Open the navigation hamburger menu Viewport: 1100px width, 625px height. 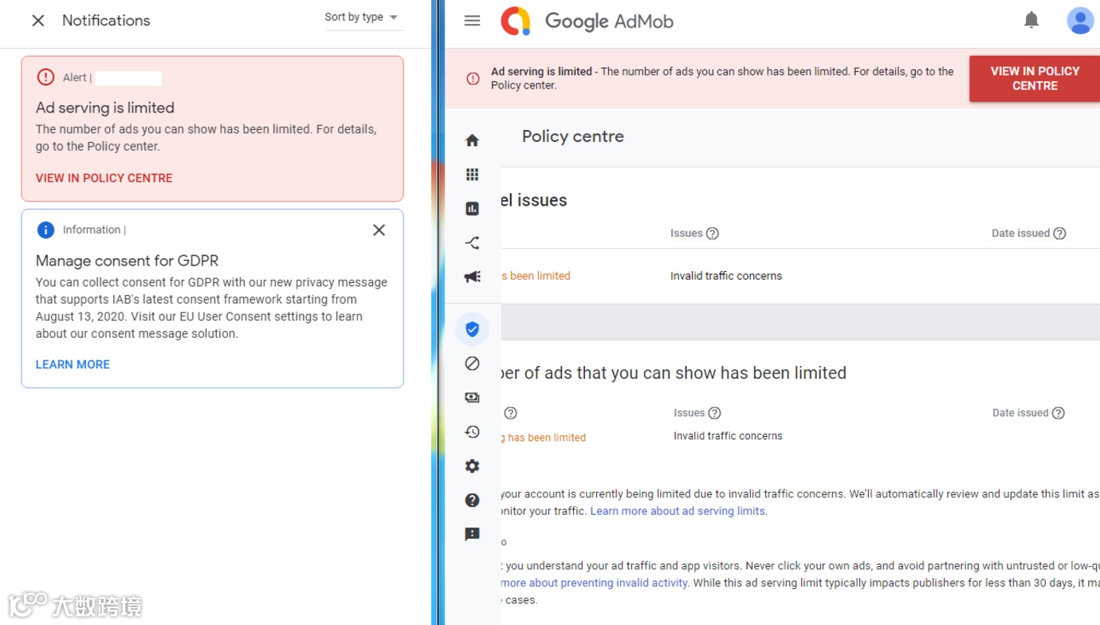point(472,21)
